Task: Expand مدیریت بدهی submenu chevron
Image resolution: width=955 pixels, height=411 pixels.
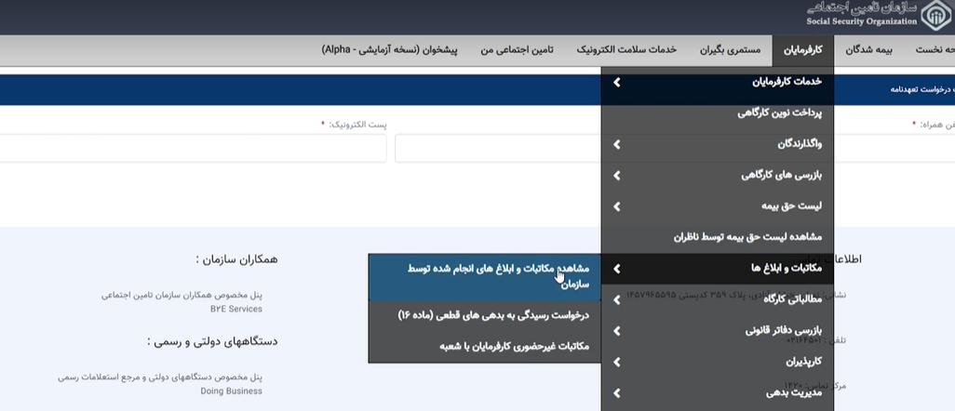Action: click(x=616, y=392)
